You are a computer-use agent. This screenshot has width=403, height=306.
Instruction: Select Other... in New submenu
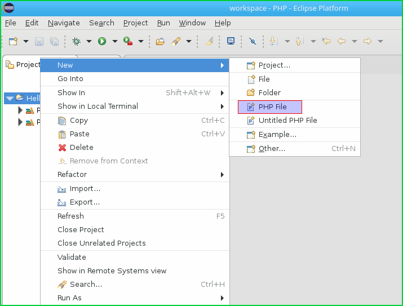click(x=295, y=149)
